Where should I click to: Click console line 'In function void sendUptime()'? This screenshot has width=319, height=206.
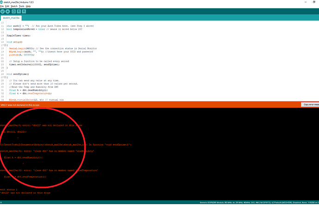[66, 145]
